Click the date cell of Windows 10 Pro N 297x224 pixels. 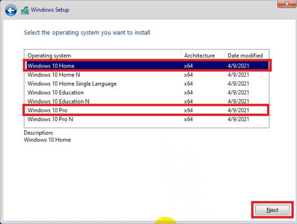coord(238,119)
